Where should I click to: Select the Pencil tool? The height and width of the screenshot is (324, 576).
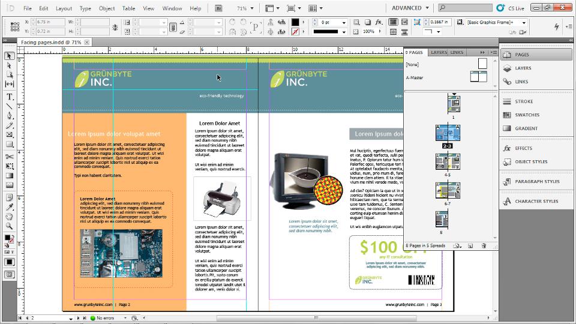[9, 125]
